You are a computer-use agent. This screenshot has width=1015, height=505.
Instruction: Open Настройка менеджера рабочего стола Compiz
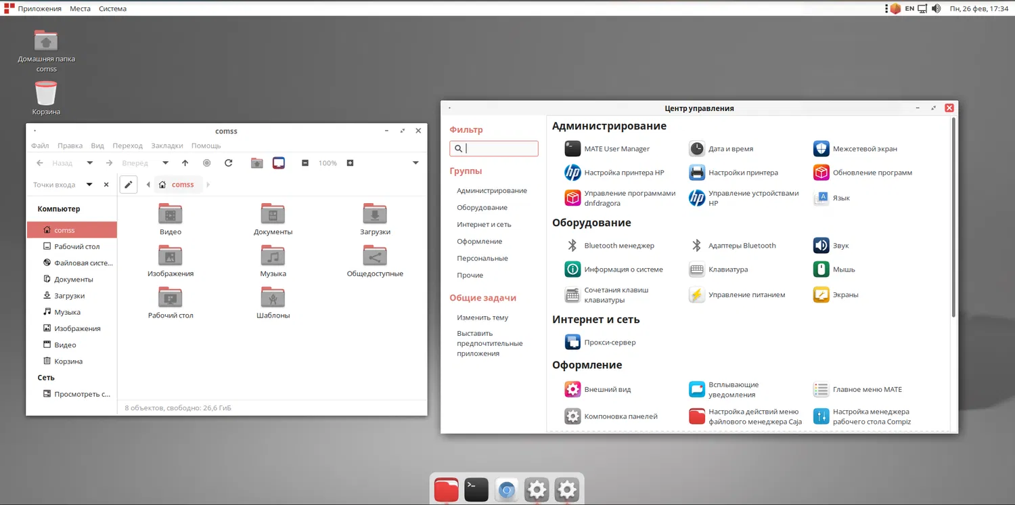pos(862,416)
